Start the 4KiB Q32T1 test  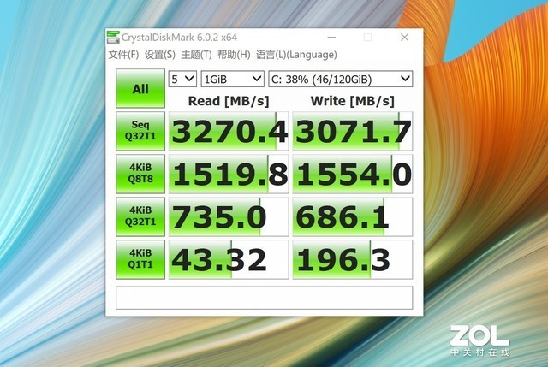pyautogui.click(x=140, y=216)
